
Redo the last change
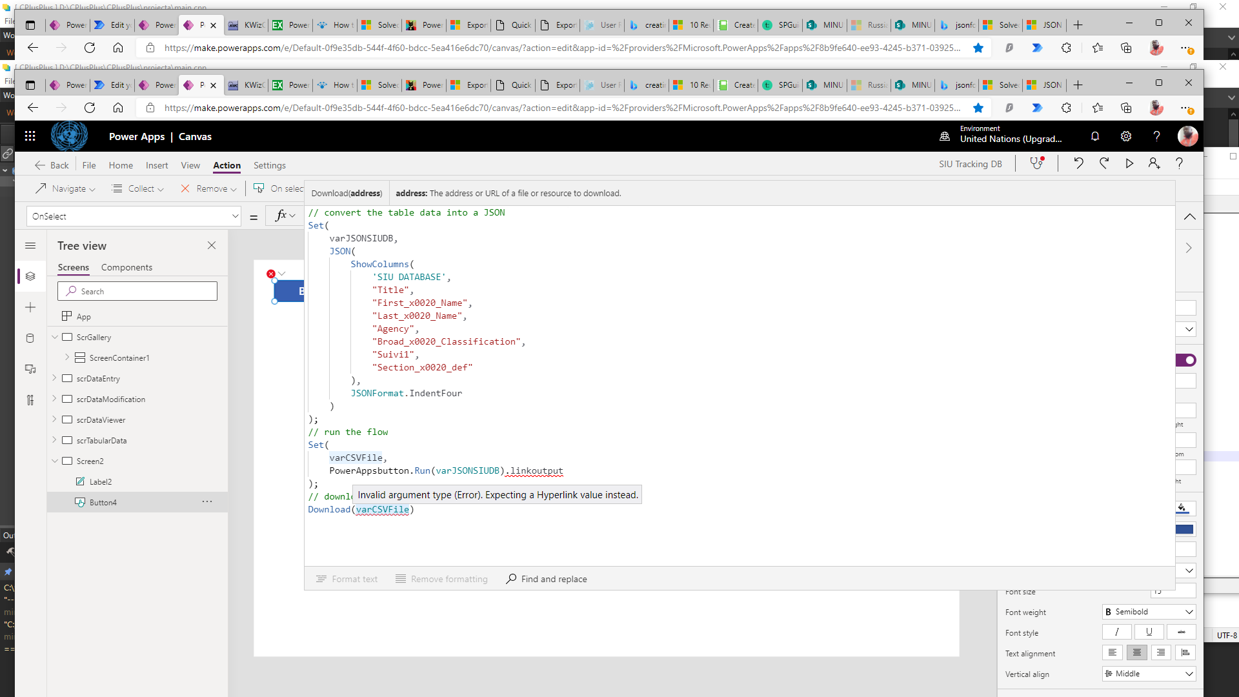tap(1104, 163)
